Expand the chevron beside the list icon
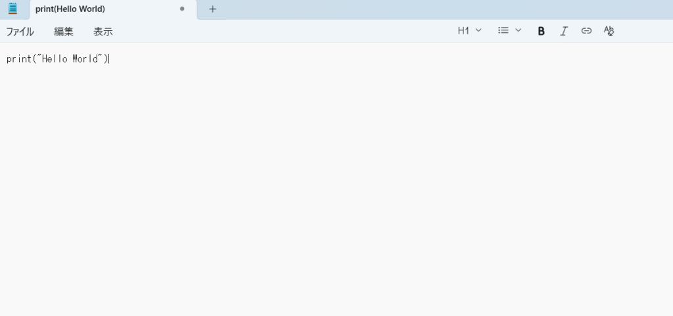673x316 pixels. 518,30
